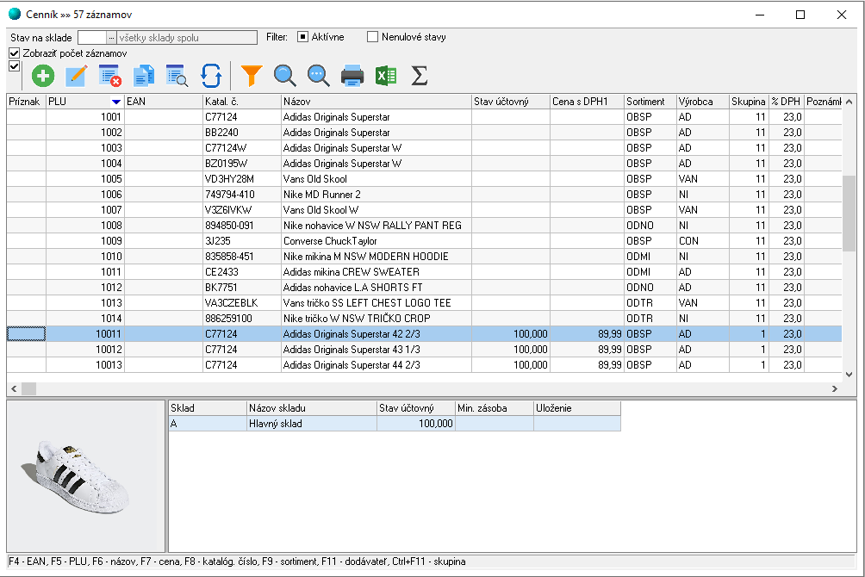Click the PLU column sort arrow
Screen dimensions: 865x577
click(x=115, y=102)
